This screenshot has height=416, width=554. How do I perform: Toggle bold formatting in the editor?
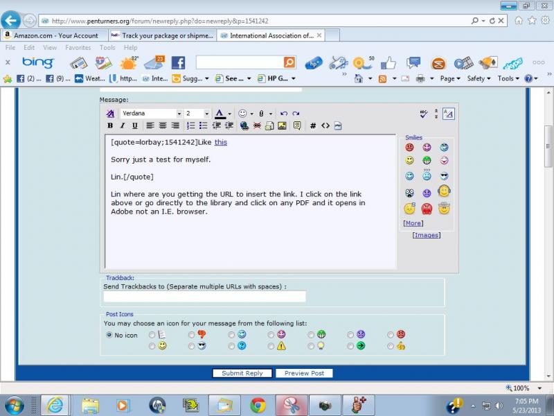(x=110, y=125)
